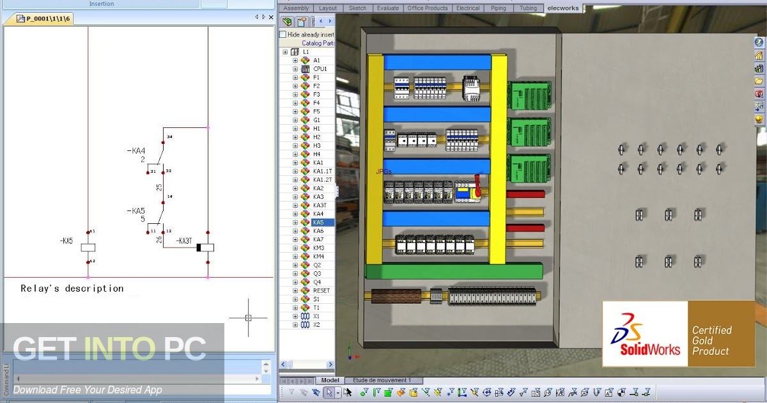Screen dimensions: 767x403
Task: Switch to the Electrical tab
Action: [468, 8]
